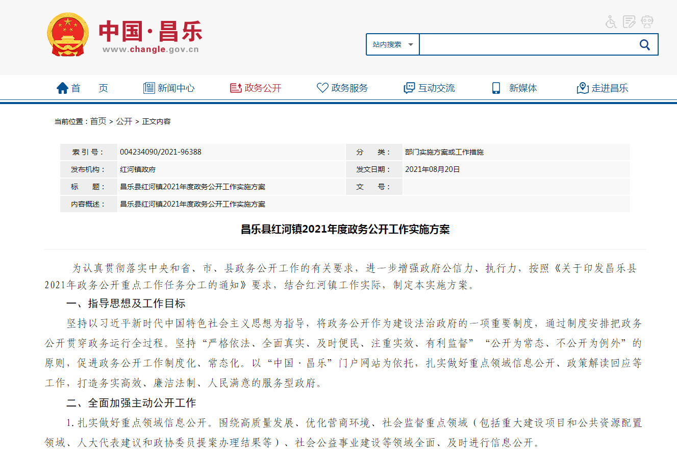Open the notepad-with-pencil icon in header
The height and width of the screenshot is (454, 677).
629,22
